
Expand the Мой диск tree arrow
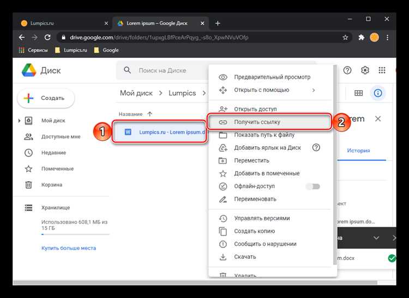pyautogui.click(x=19, y=121)
